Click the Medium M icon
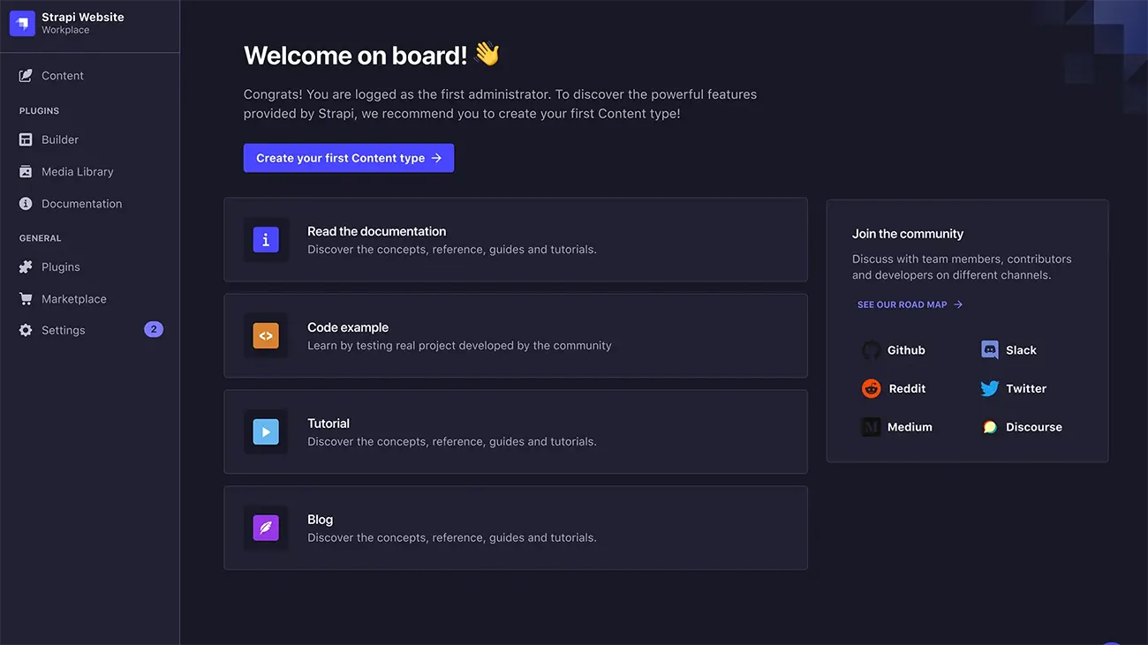This screenshot has width=1148, height=645. coord(872,427)
